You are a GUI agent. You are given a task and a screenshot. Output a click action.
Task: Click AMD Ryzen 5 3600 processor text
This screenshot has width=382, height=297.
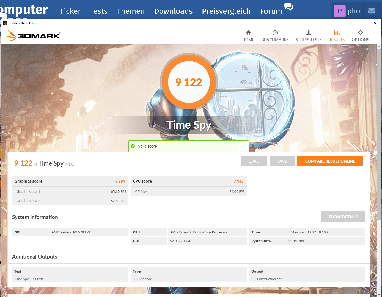pos(199,232)
